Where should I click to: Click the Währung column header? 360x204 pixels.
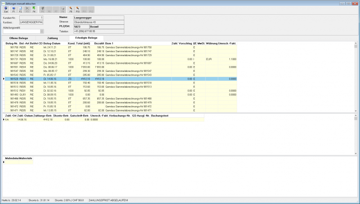[x=211, y=43]
